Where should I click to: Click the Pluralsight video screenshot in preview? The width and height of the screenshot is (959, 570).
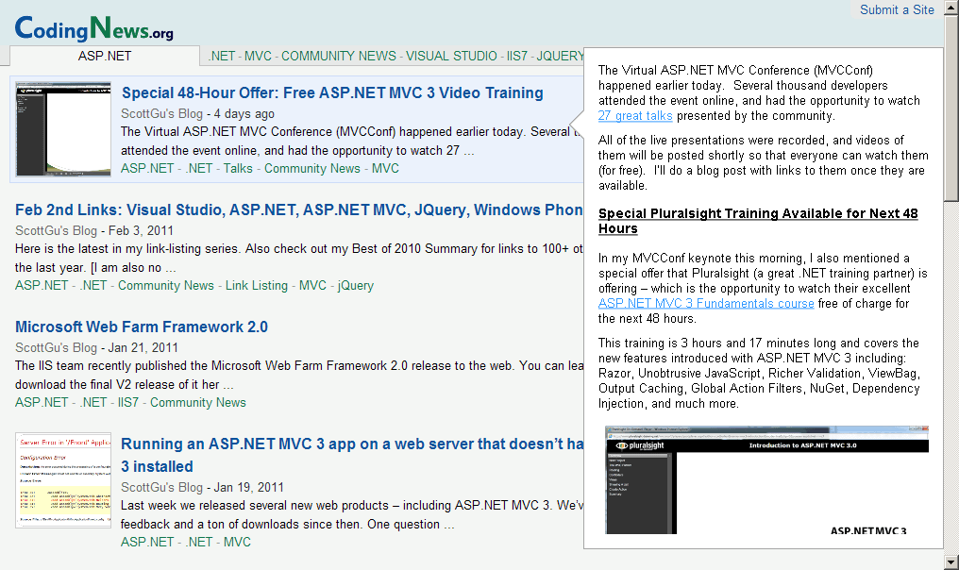tap(766, 480)
